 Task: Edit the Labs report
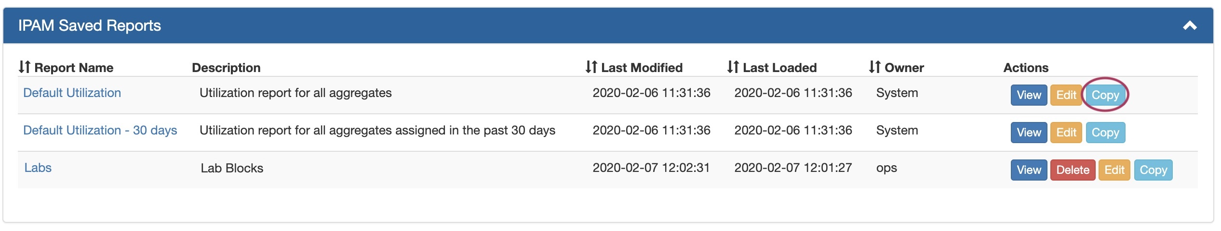click(1114, 170)
